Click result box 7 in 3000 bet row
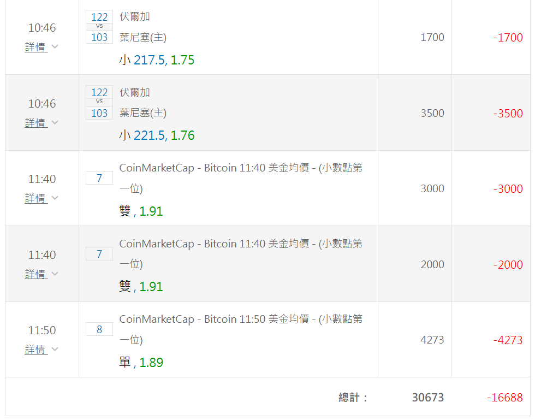541x420 pixels. coord(99,178)
